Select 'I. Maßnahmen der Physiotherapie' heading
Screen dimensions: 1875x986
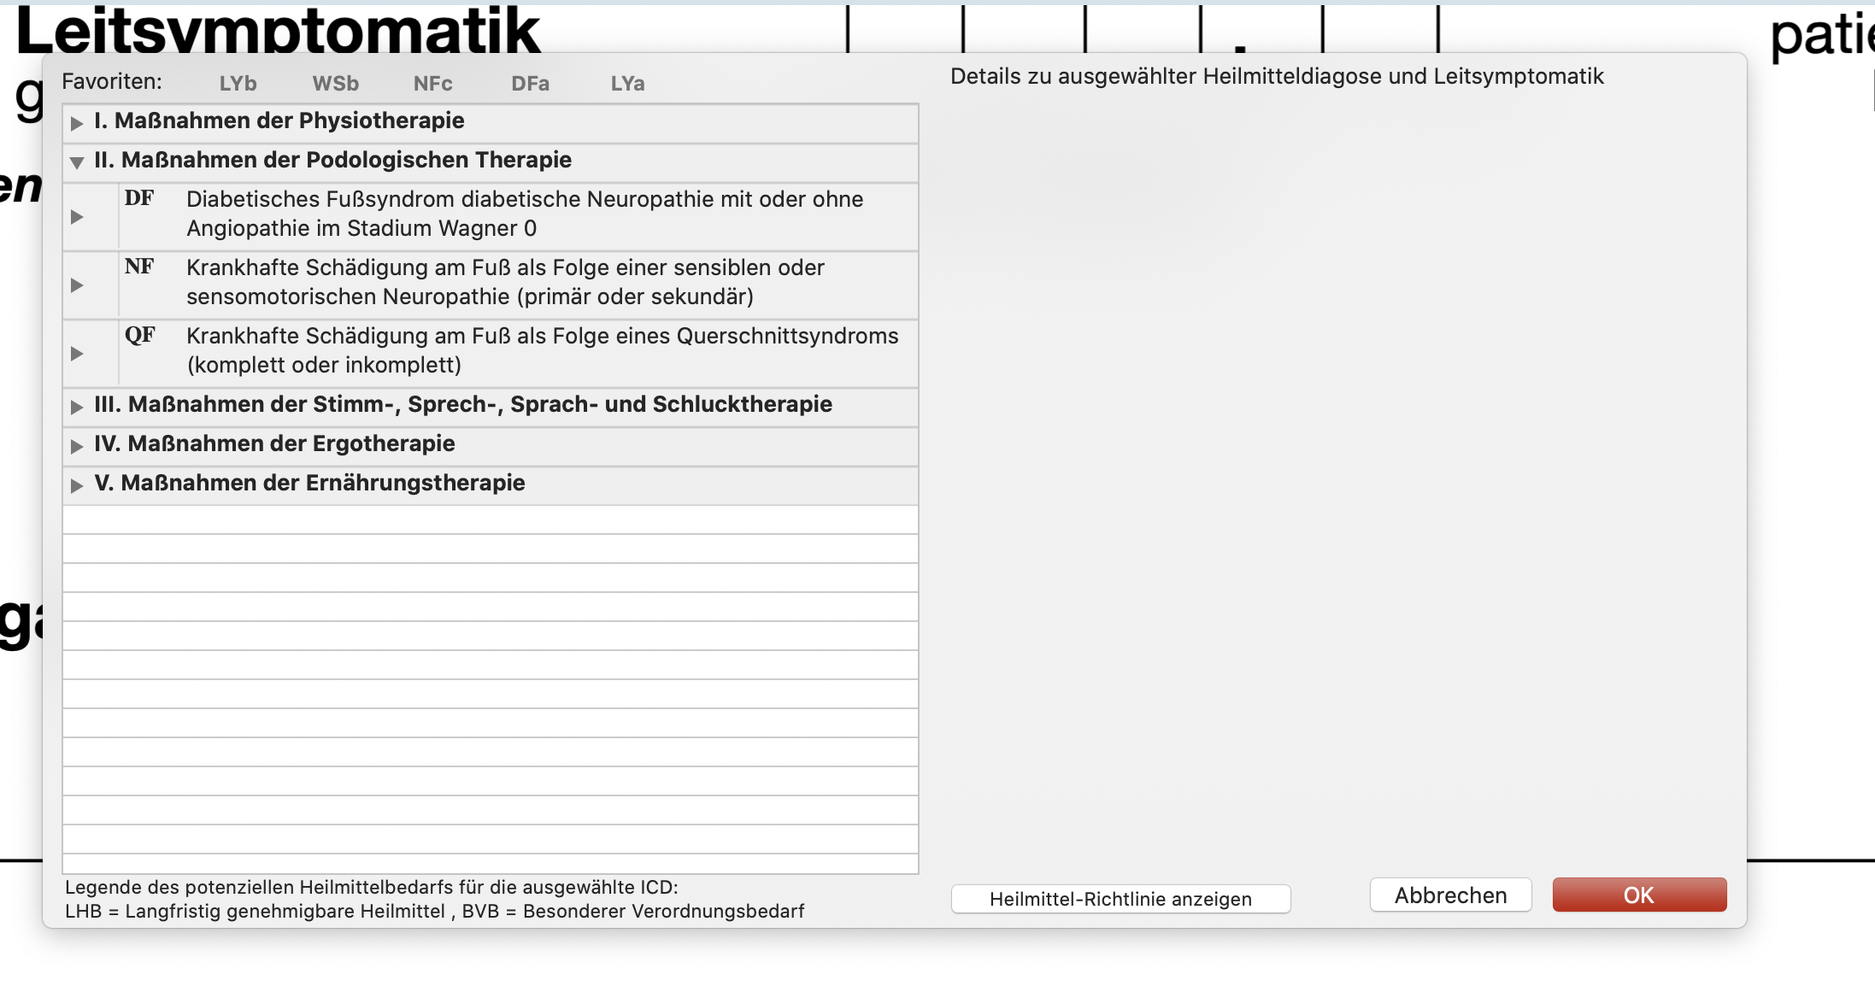[279, 120]
